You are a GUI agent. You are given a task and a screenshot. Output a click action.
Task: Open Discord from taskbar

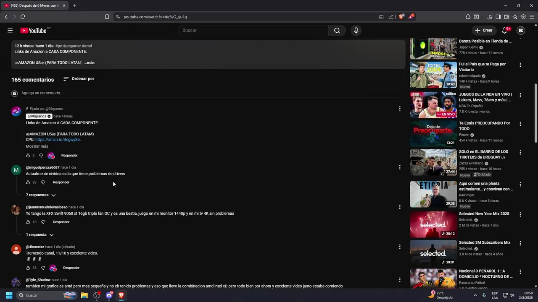pyautogui.click(x=109, y=295)
